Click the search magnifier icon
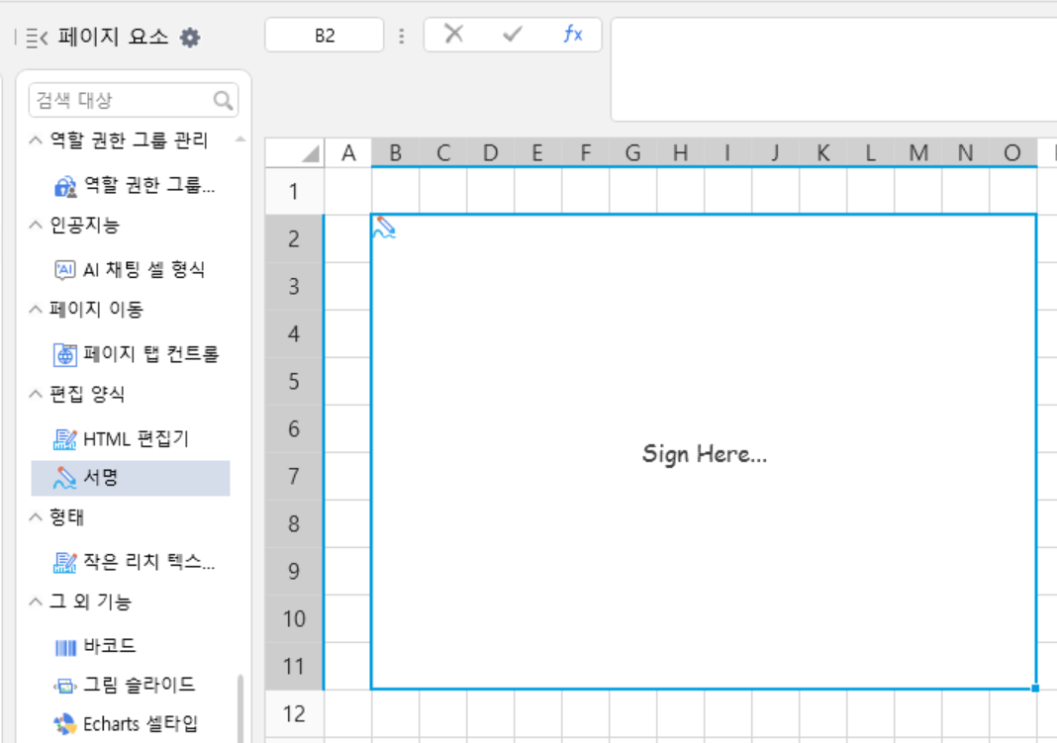Viewport: 1057px width, 743px height. [223, 100]
